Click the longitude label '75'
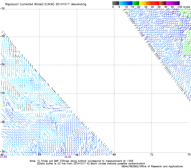The image size is (191, 168). pyautogui.click(x=189, y=155)
